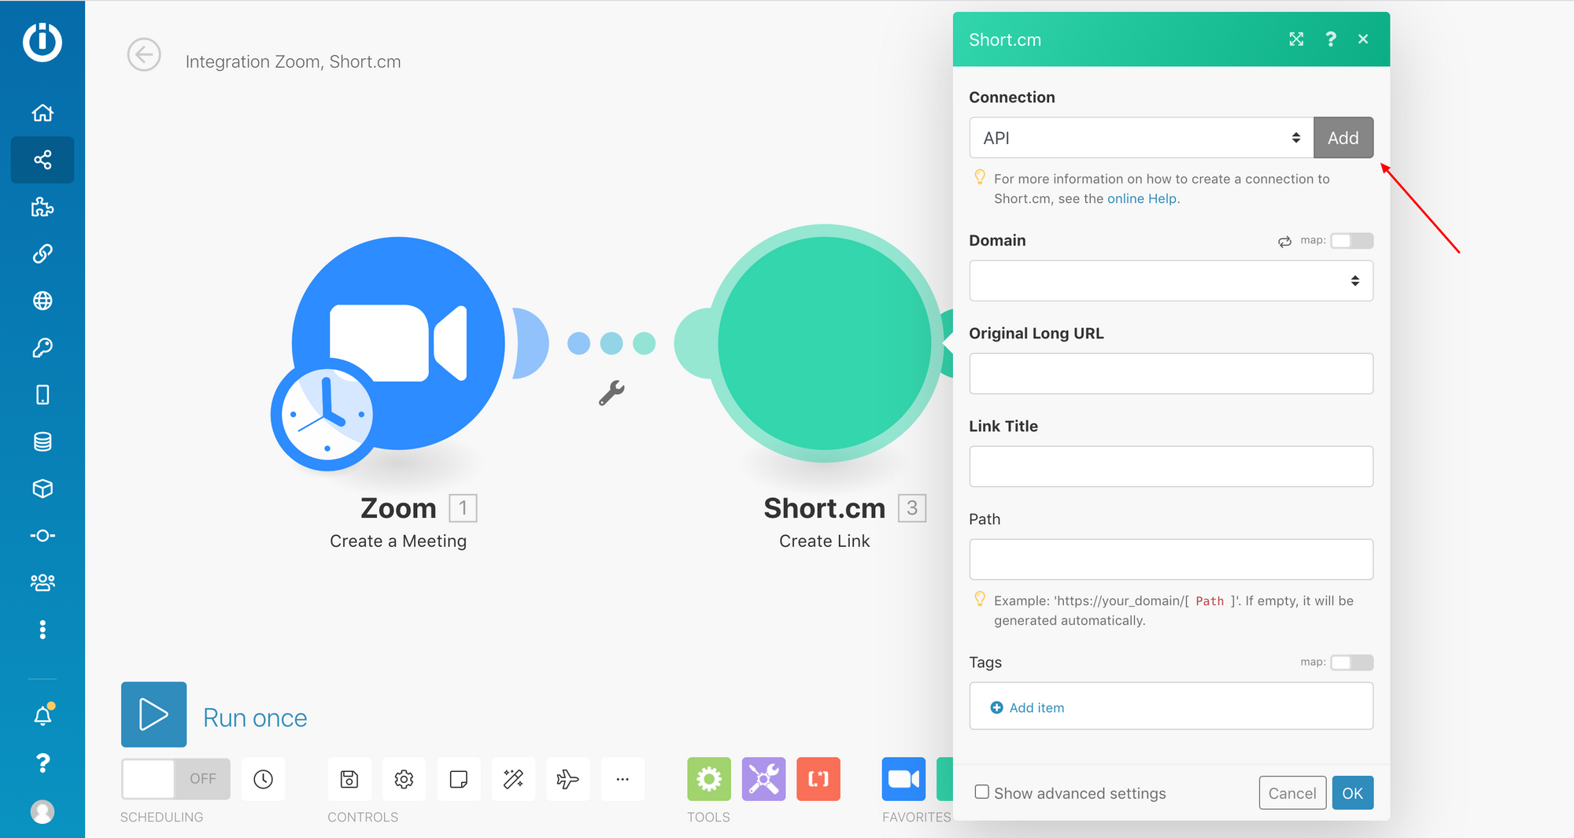Viewport: 1574px width, 838px height.
Task: Click the wrench icon between modules
Action: (611, 393)
